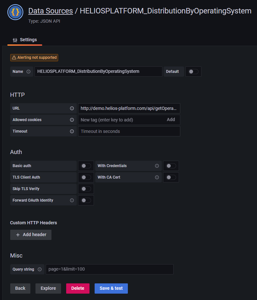This screenshot has width=257, height=300.
Task: Click the With CA Cert info icon
Action: point(157,177)
